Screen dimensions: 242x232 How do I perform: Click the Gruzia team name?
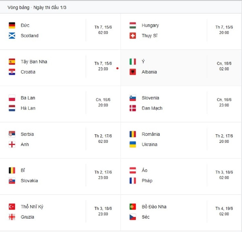[27, 217]
